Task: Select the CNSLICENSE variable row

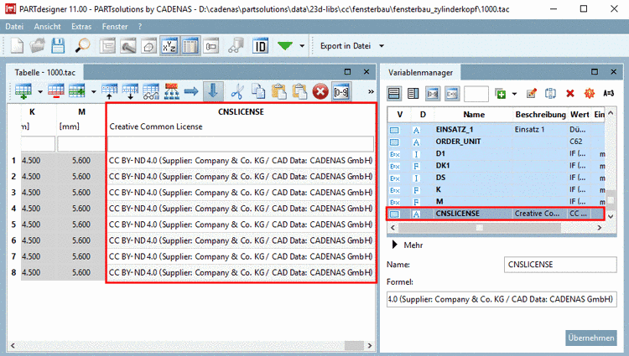Action: click(x=496, y=214)
